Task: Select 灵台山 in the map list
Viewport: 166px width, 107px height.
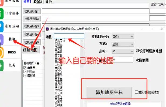Action: tap(58, 43)
